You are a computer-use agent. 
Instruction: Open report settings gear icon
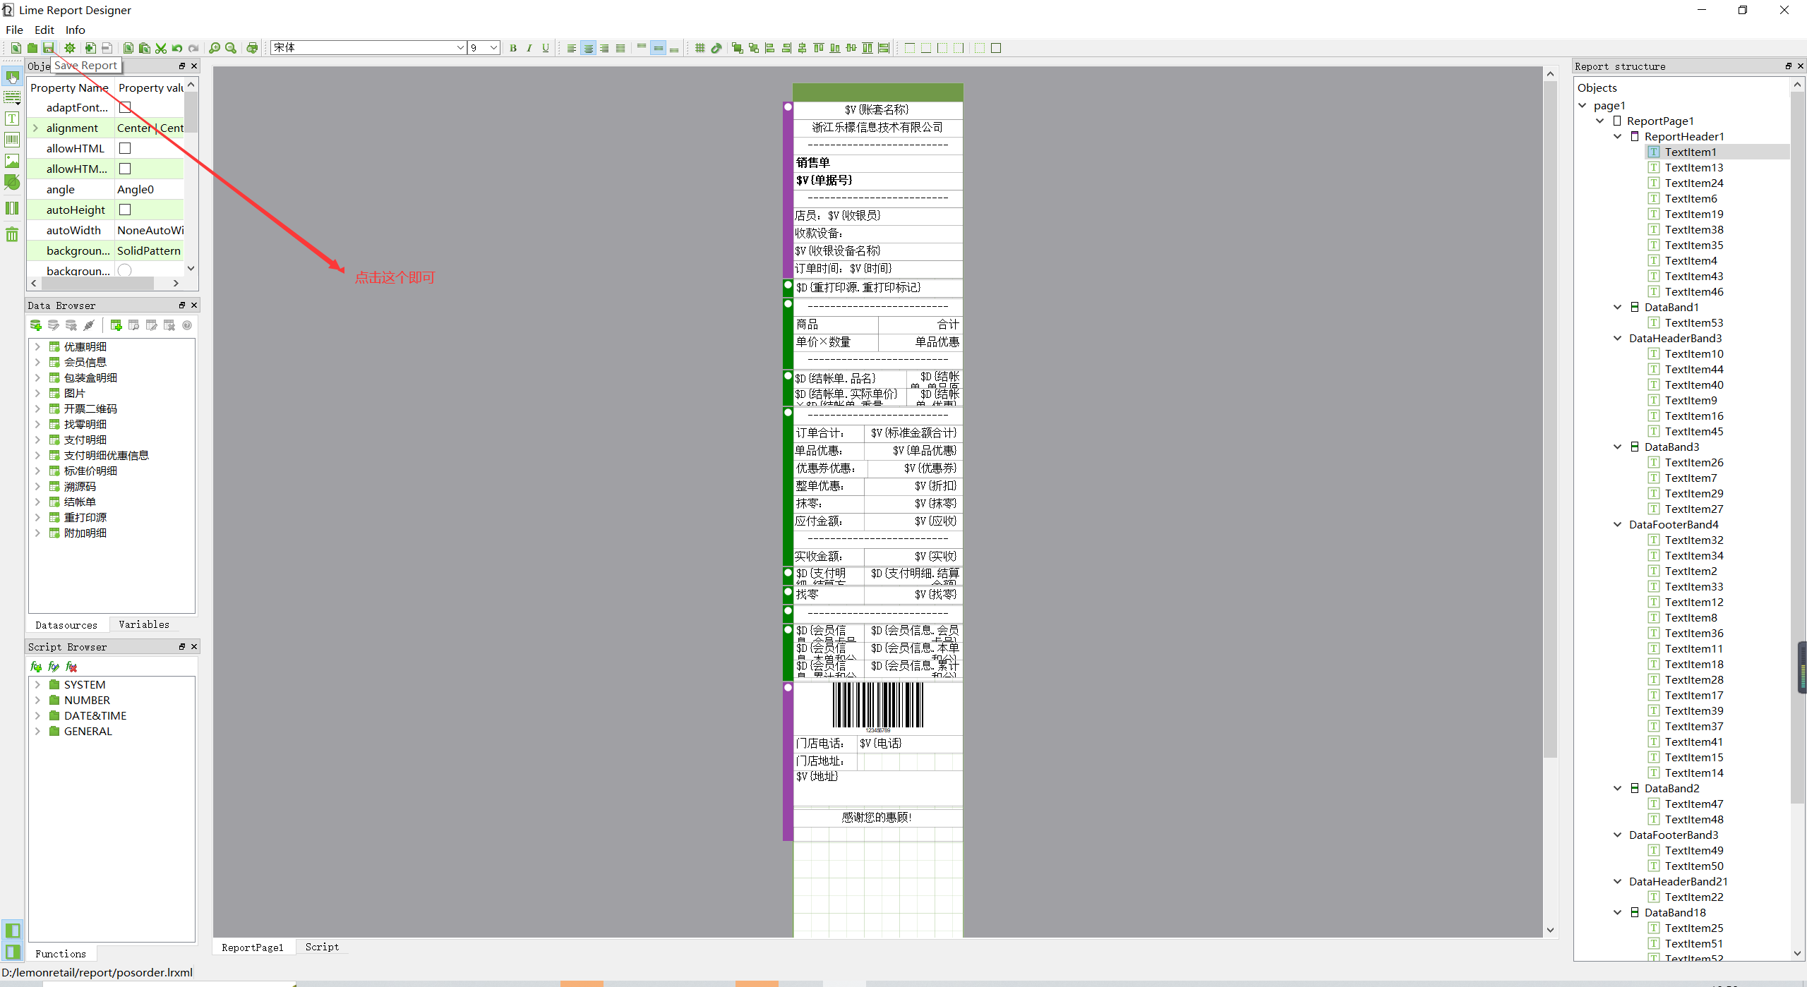[x=70, y=48]
